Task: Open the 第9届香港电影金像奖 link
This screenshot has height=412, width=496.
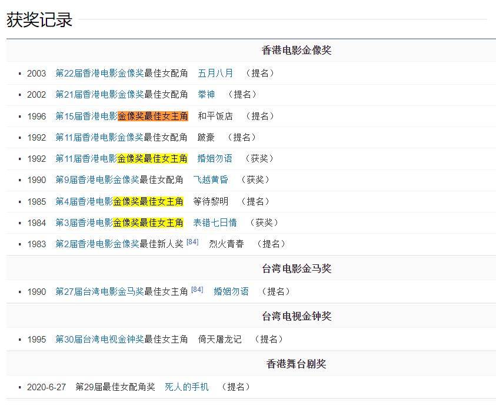Action: [90, 180]
